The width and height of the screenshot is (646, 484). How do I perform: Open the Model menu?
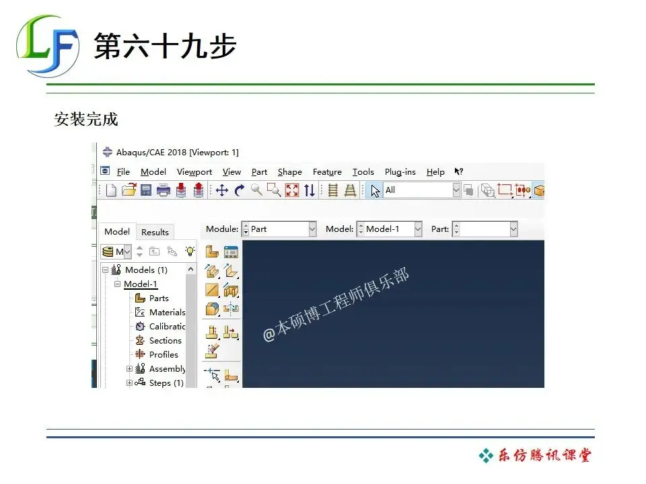click(153, 172)
